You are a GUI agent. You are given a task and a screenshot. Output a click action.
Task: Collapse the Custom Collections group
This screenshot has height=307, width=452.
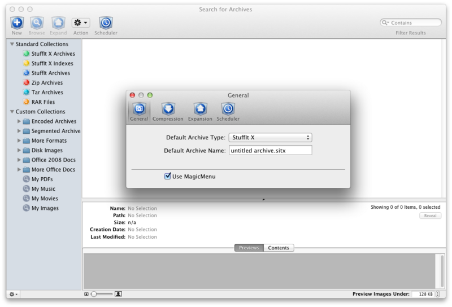12,111
